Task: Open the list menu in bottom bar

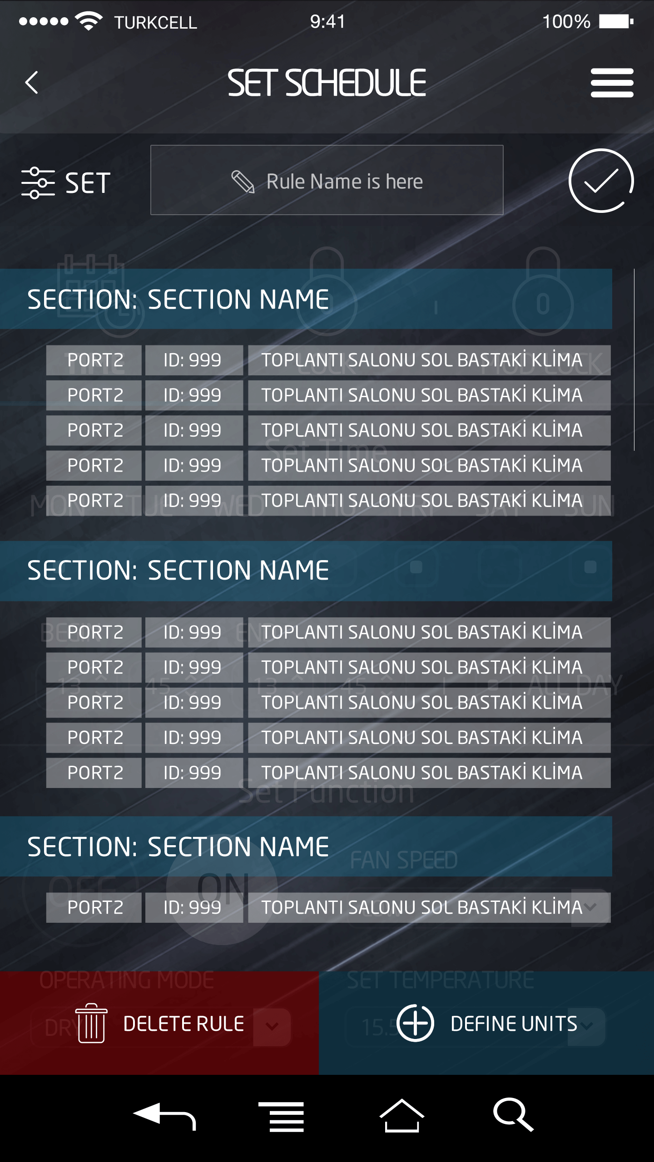Action: [281, 1117]
